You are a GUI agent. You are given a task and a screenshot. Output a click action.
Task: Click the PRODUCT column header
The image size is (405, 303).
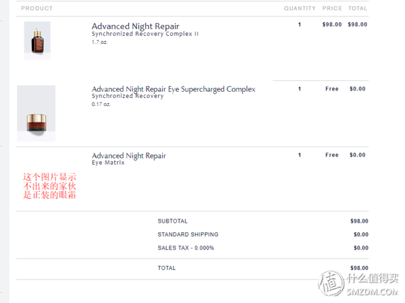[x=36, y=9]
